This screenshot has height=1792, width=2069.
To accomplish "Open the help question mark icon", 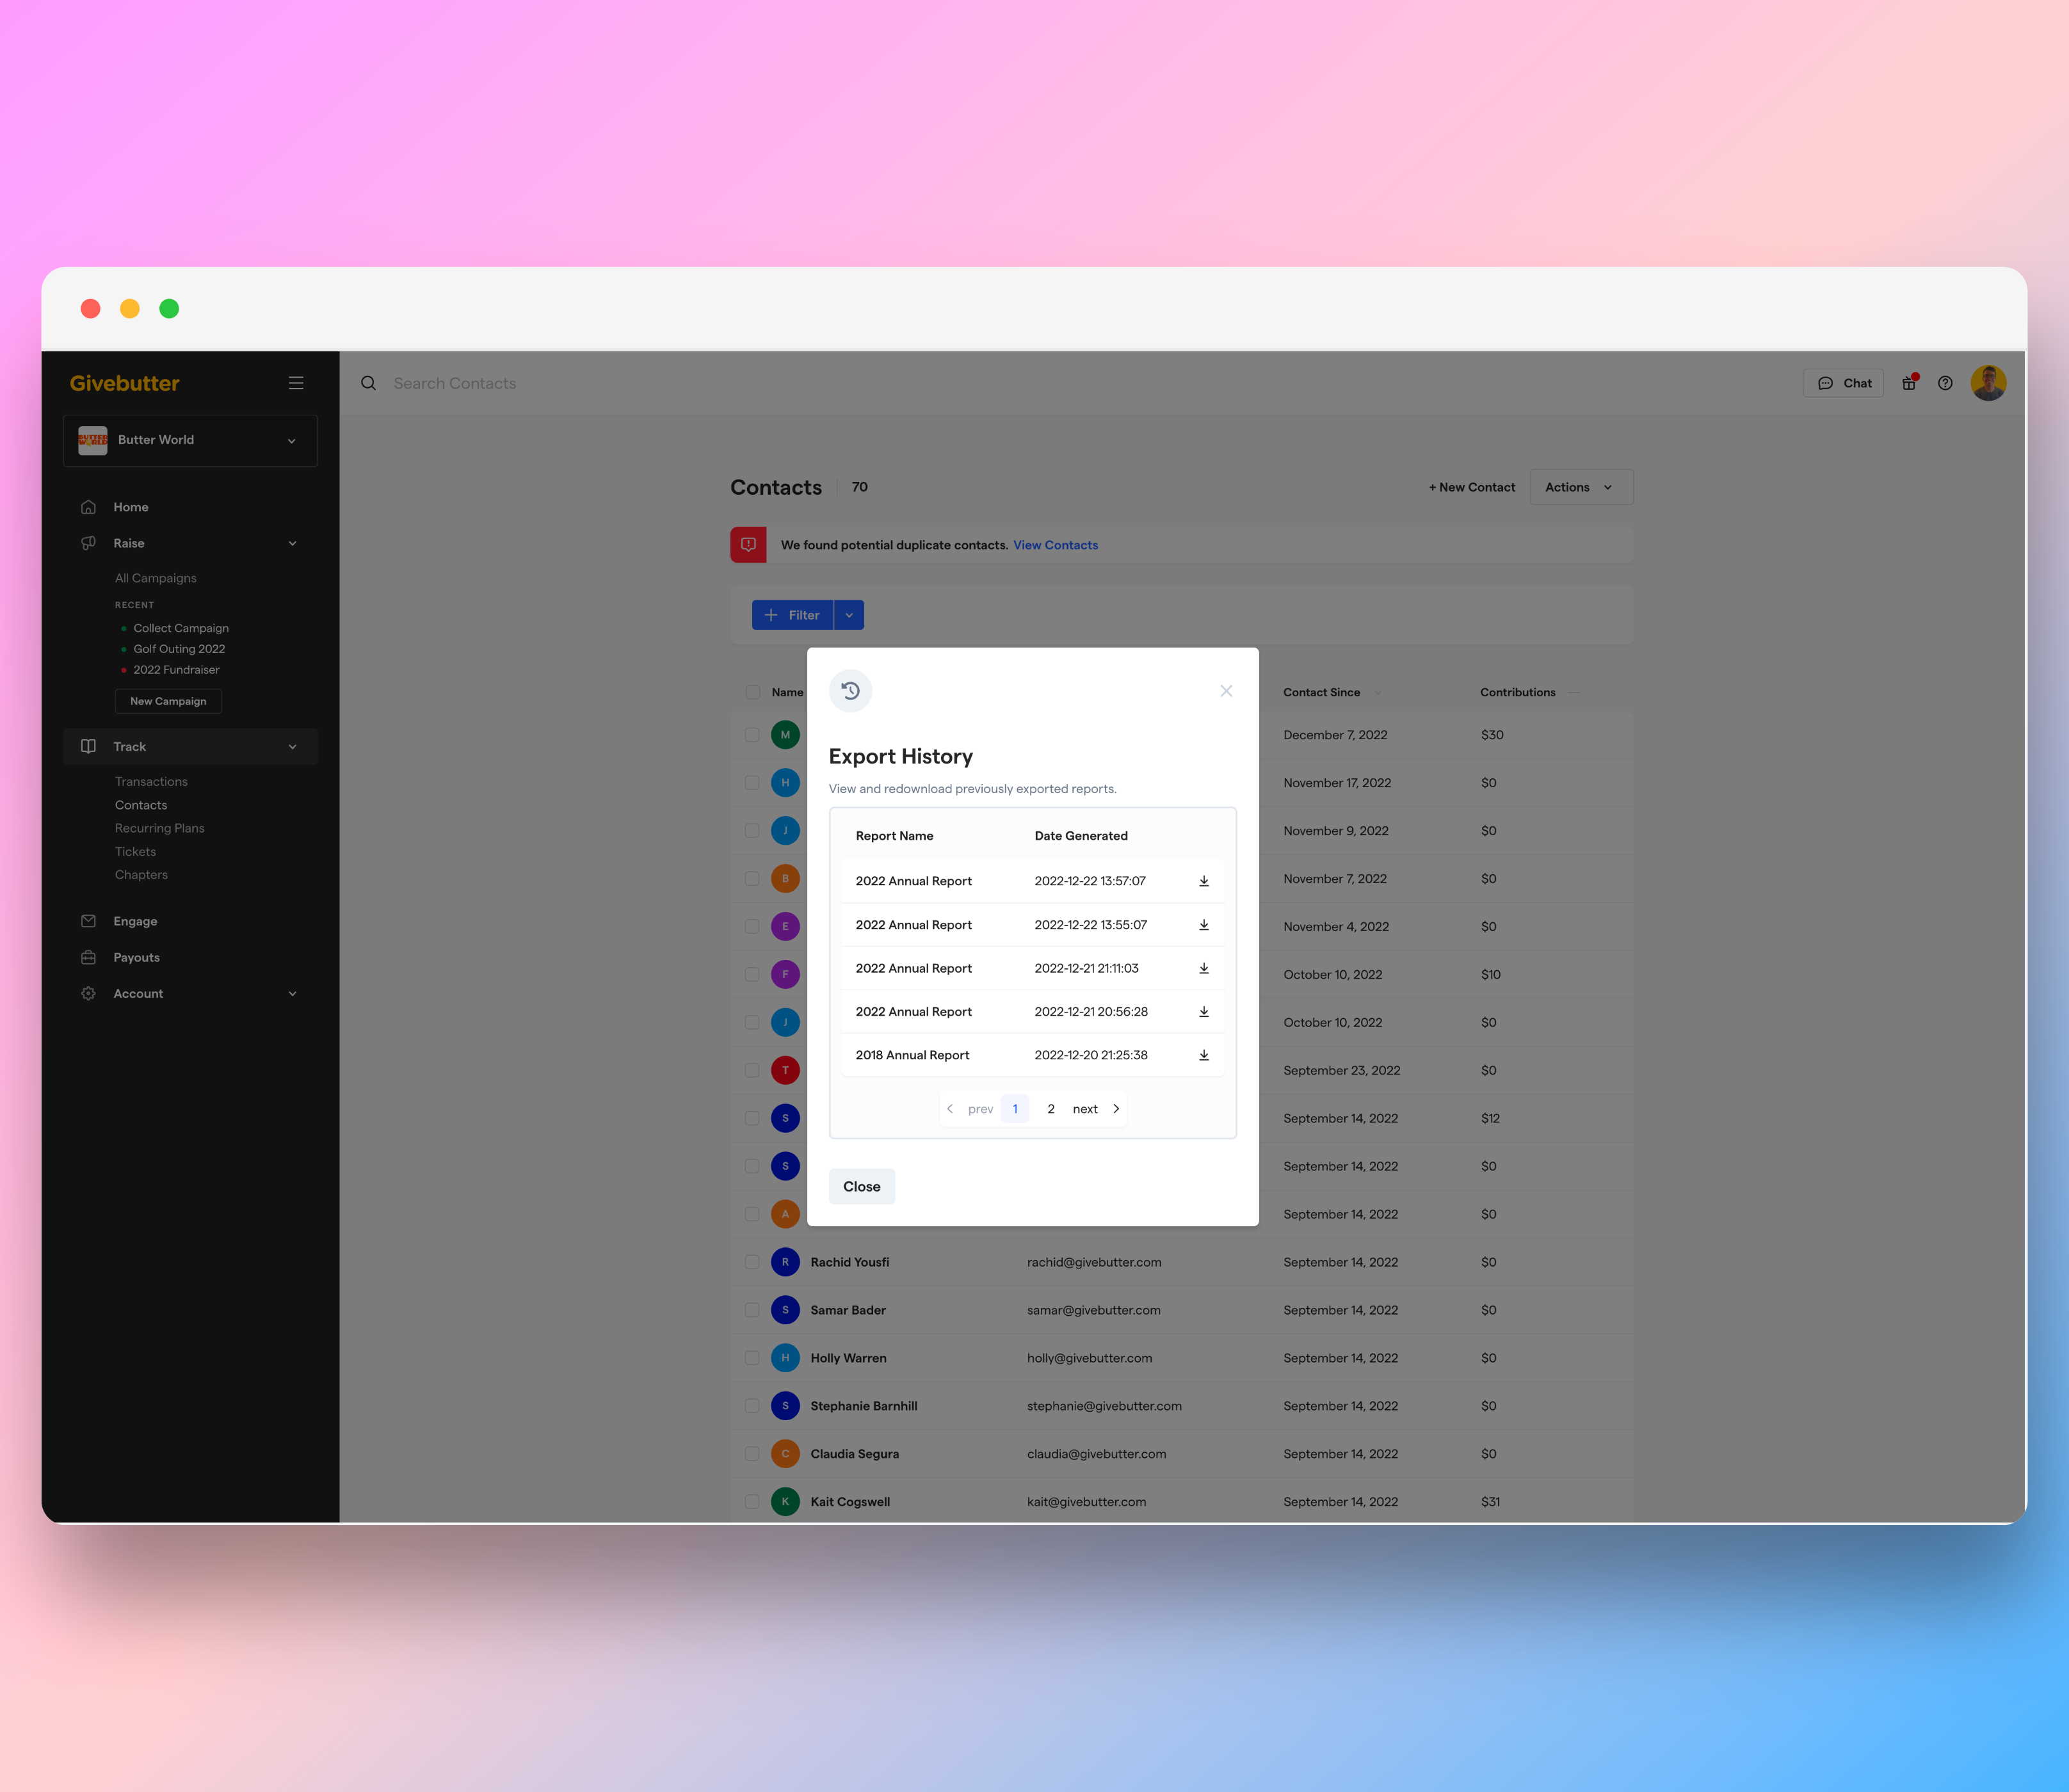I will 1945,383.
